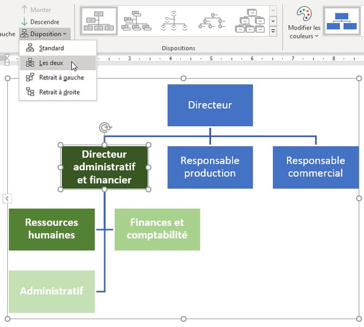Click bottom-center handle of SmartArt frame
364x327 pixels.
(x=183, y=319)
